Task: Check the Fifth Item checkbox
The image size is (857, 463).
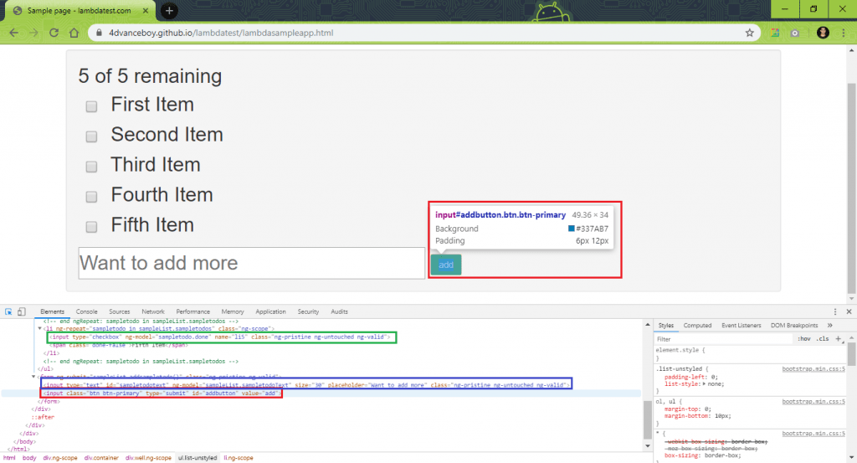Action: 91,226
